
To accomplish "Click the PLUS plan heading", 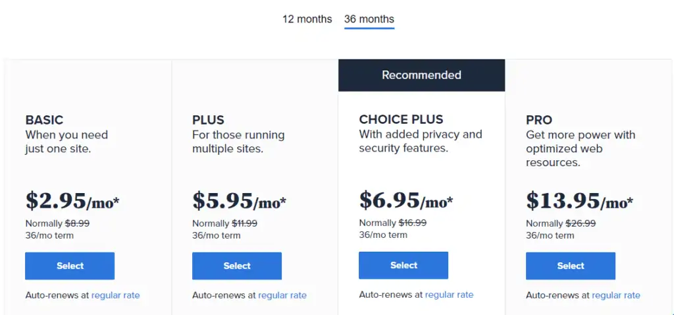I will point(208,120).
